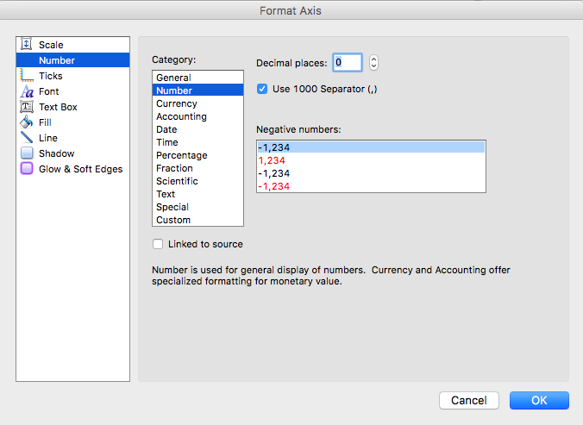This screenshot has width=583, height=425.
Task: Click the Cancel button
Action: (x=469, y=400)
